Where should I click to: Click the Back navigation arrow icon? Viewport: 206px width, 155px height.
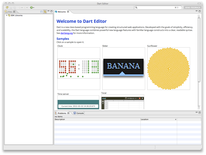point(20,8)
